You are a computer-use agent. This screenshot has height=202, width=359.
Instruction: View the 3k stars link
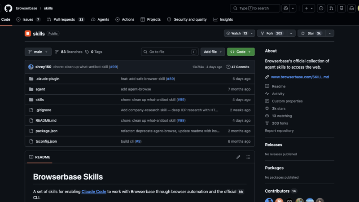tap(279, 109)
